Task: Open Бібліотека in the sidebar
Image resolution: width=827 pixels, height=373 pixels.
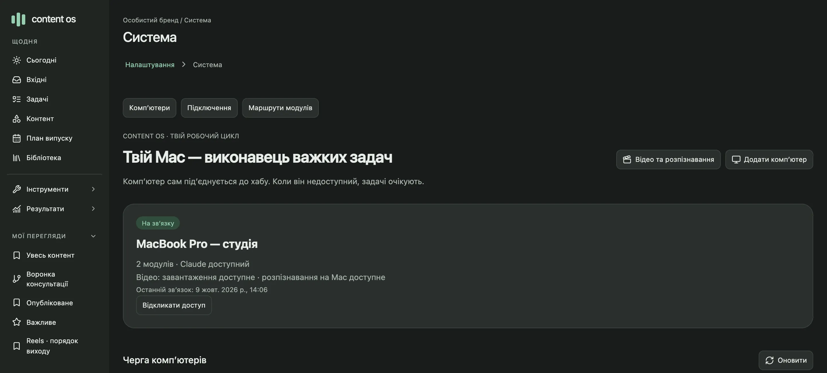Action: [x=54, y=158]
